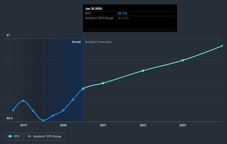The width and height of the screenshot is (227, 144).
Task: Select the early 2019 peak EPS point
Action: [23, 101]
